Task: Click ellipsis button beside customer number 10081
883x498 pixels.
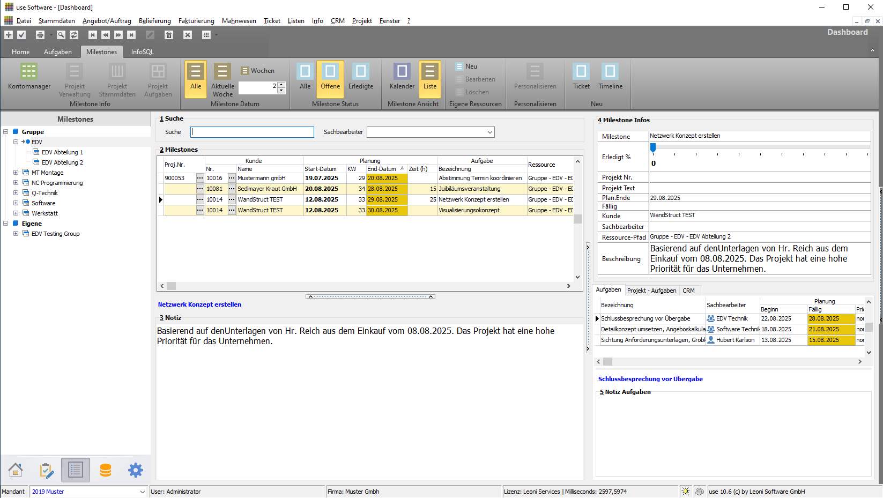Action: pos(232,189)
